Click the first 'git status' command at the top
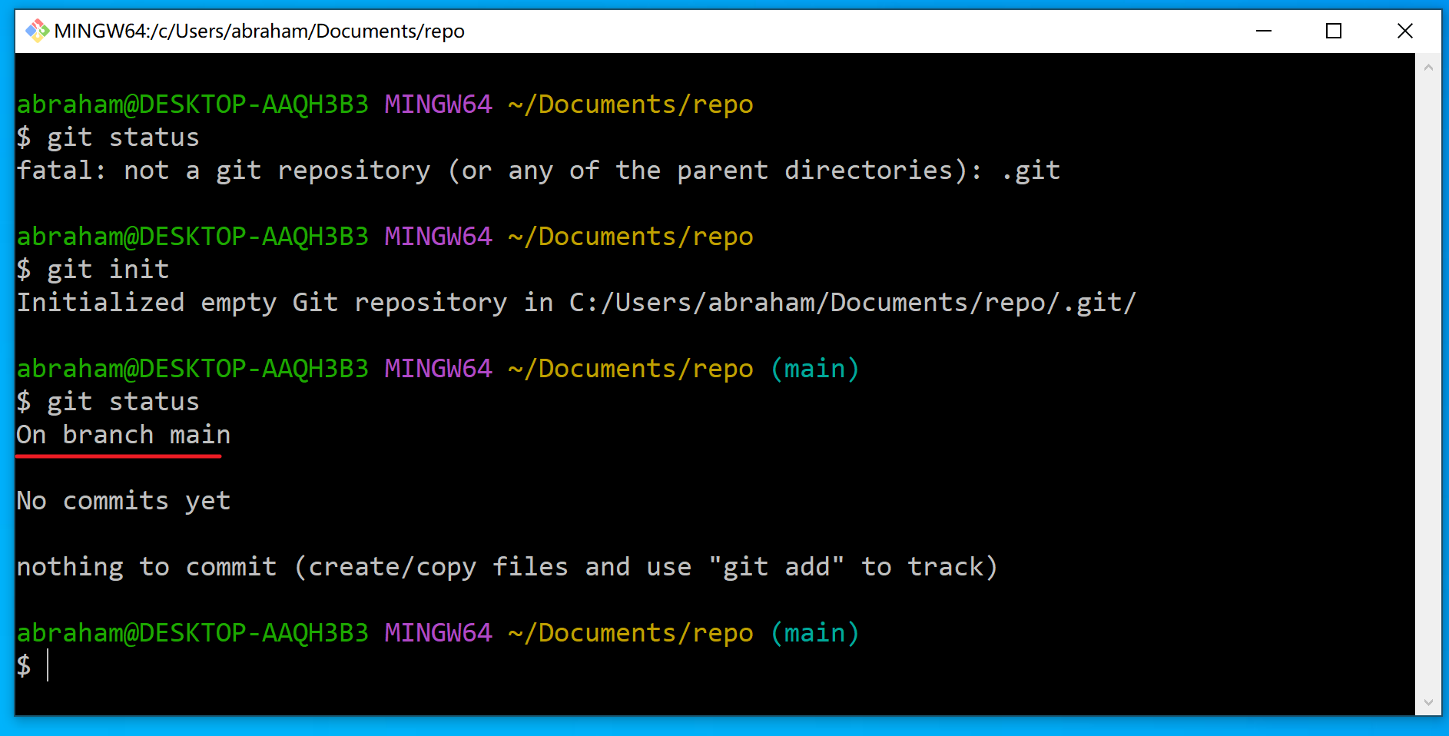This screenshot has width=1449, height=736. pos(108,137)
